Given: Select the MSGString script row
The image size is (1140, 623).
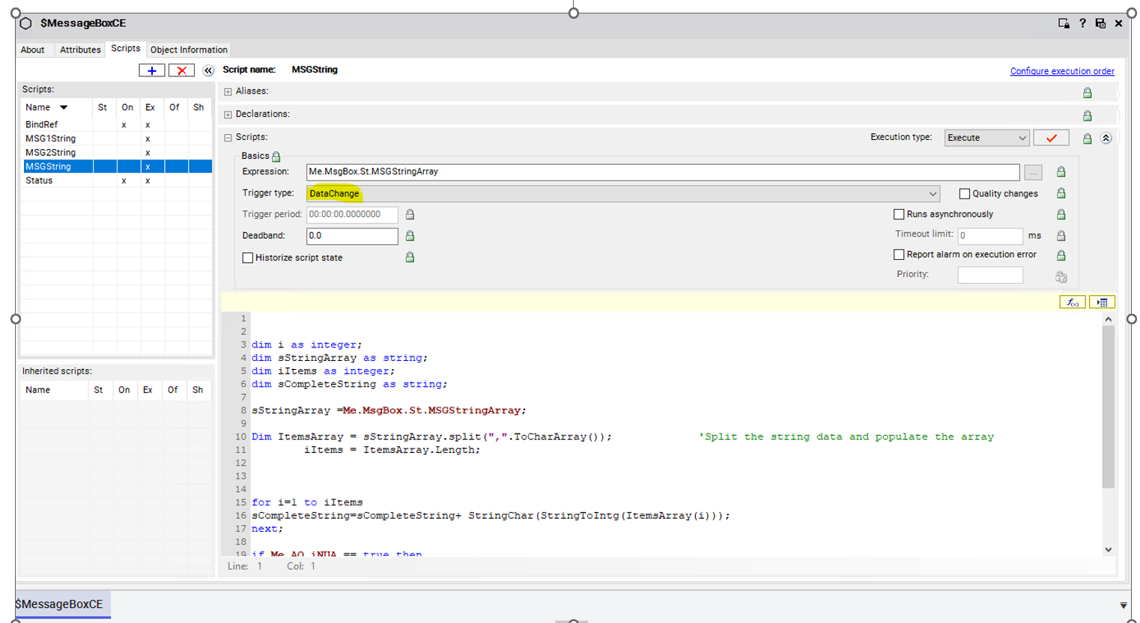Looking at the screenshot, I should 116,166.
